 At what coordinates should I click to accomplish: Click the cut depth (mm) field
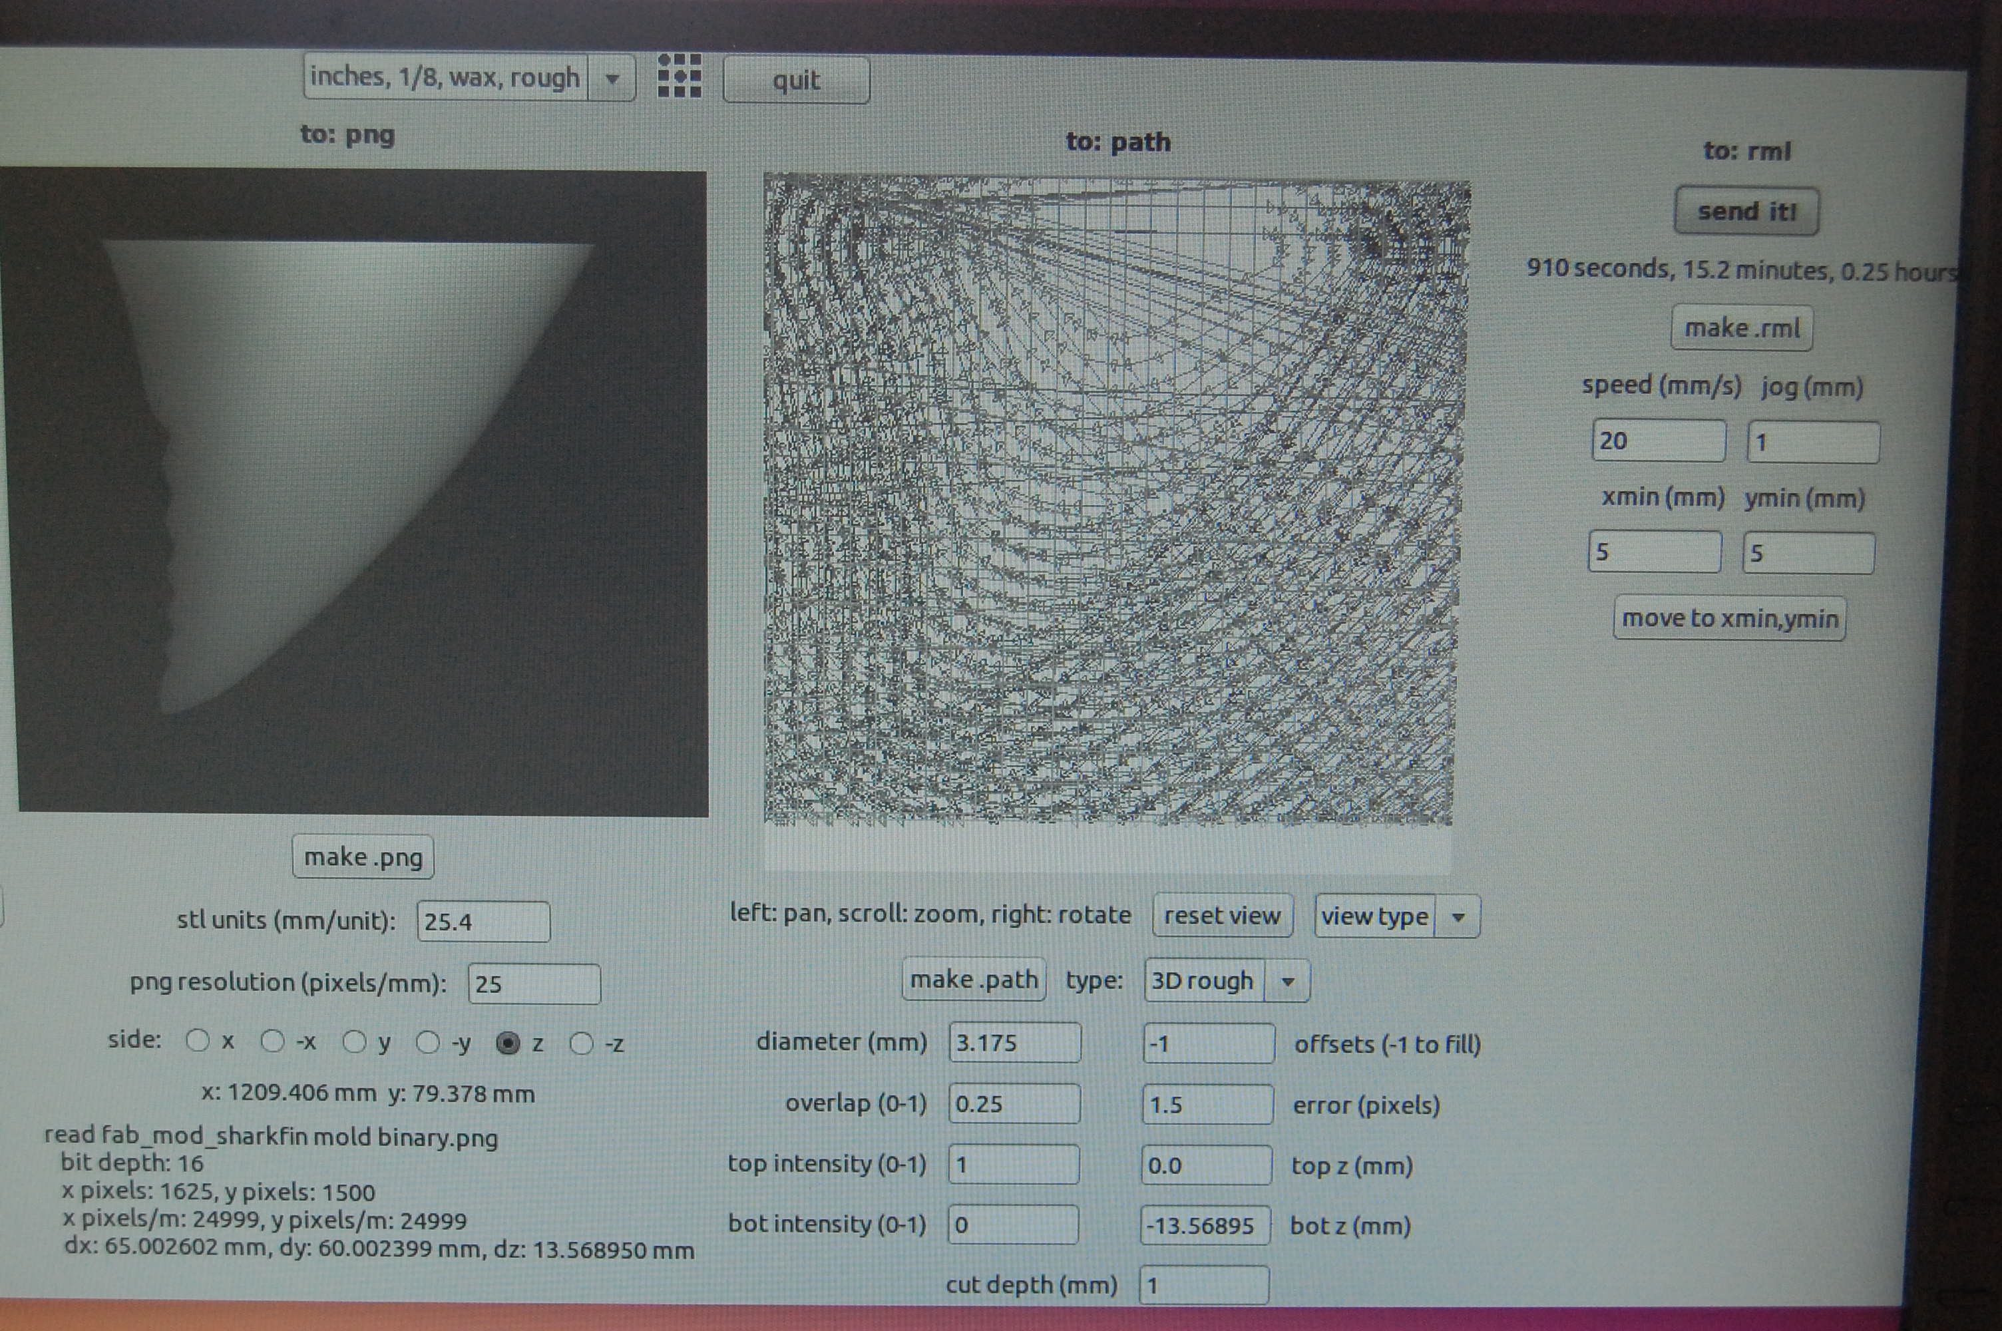coord(1203,1285)
